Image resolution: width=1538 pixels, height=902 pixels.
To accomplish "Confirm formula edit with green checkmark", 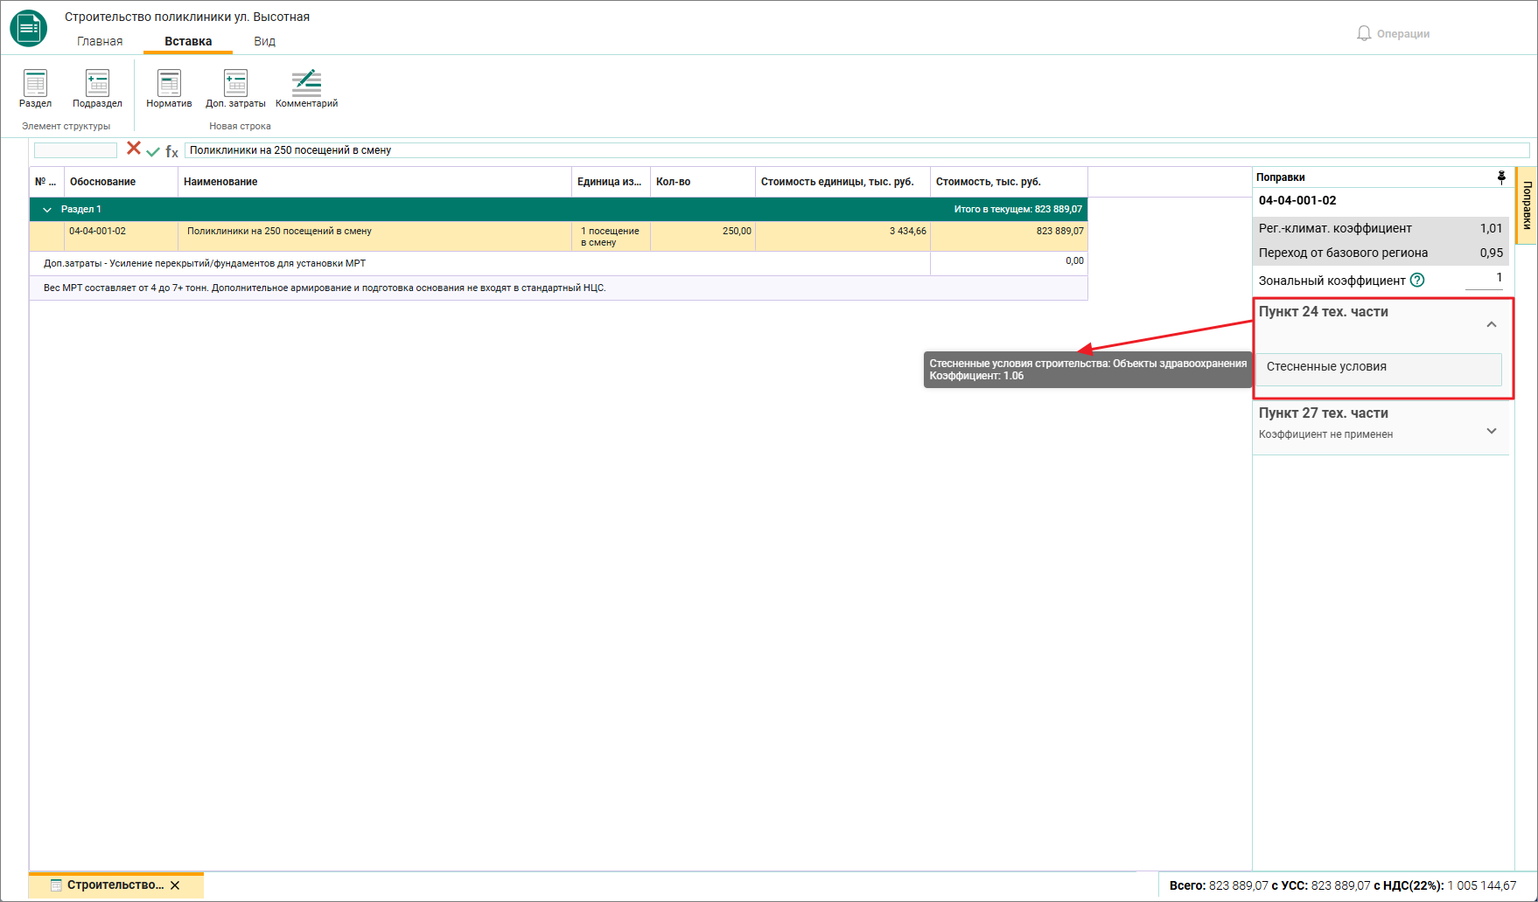I will (153, 151).
